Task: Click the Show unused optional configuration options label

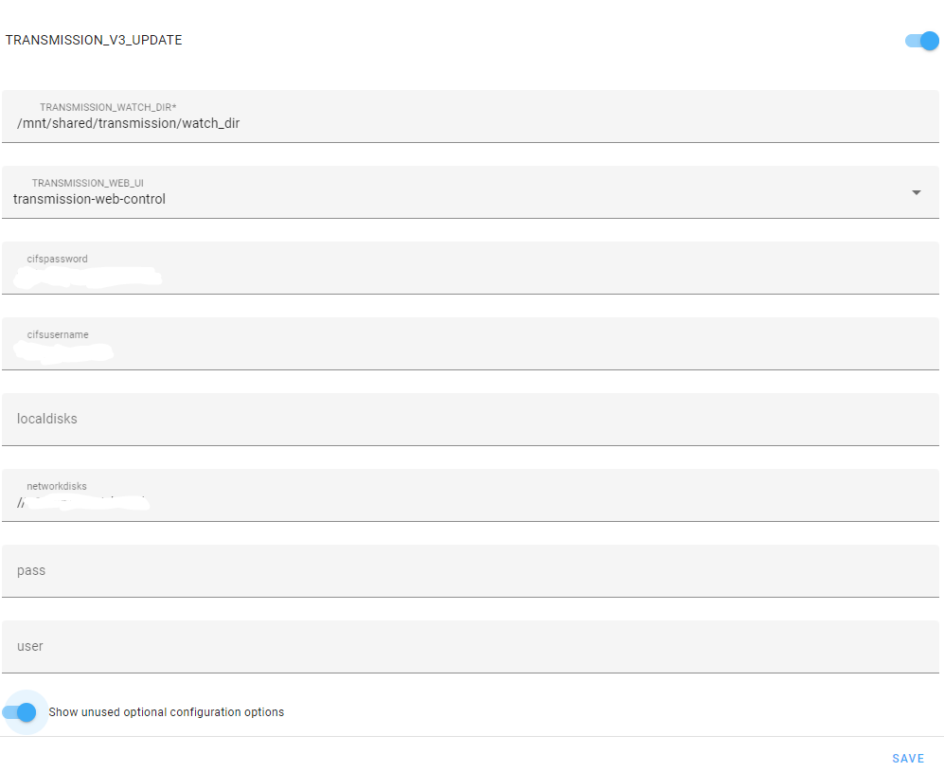Action: point(166,711)
